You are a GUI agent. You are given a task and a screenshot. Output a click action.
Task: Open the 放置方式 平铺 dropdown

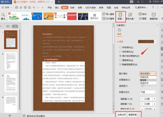click(x=148, y=92)
